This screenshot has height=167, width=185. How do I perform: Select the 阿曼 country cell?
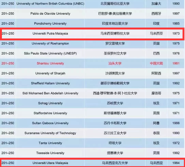tap(156, 123)
